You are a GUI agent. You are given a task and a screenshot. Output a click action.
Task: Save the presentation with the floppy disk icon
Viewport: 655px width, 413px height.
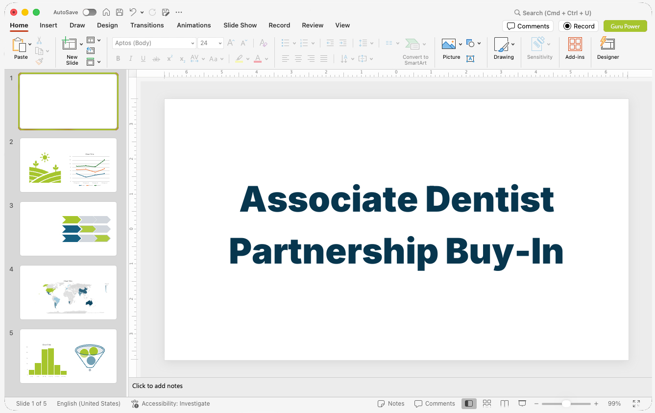[120, 12]
